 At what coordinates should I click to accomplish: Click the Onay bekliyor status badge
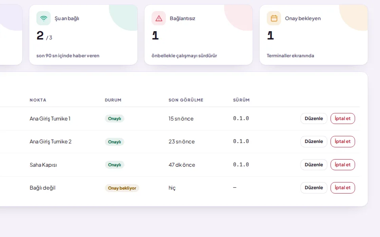[122, 188]
